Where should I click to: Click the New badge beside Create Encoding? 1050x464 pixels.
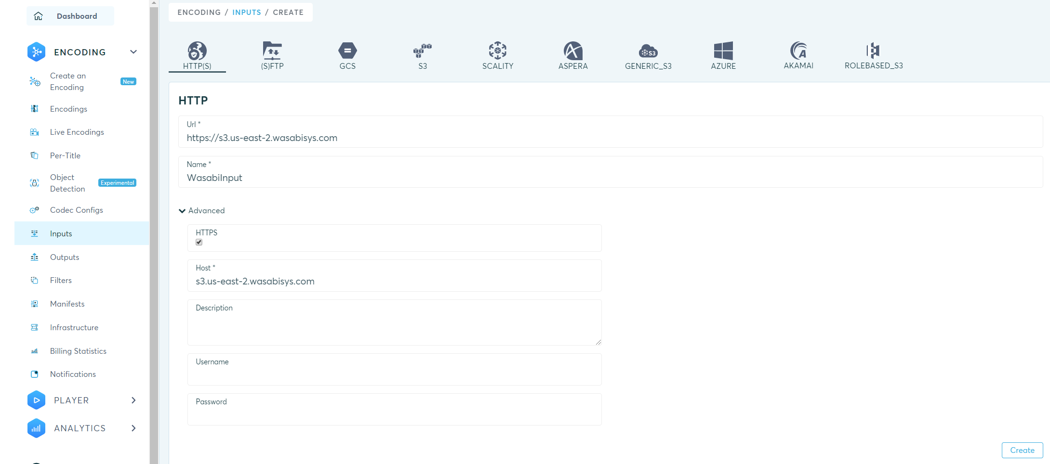pyautogui.click(x=128, y=81)
